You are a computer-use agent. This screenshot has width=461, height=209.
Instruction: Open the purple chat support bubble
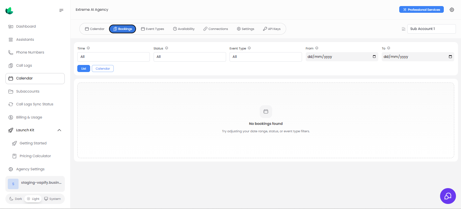(x=448, y=196)
